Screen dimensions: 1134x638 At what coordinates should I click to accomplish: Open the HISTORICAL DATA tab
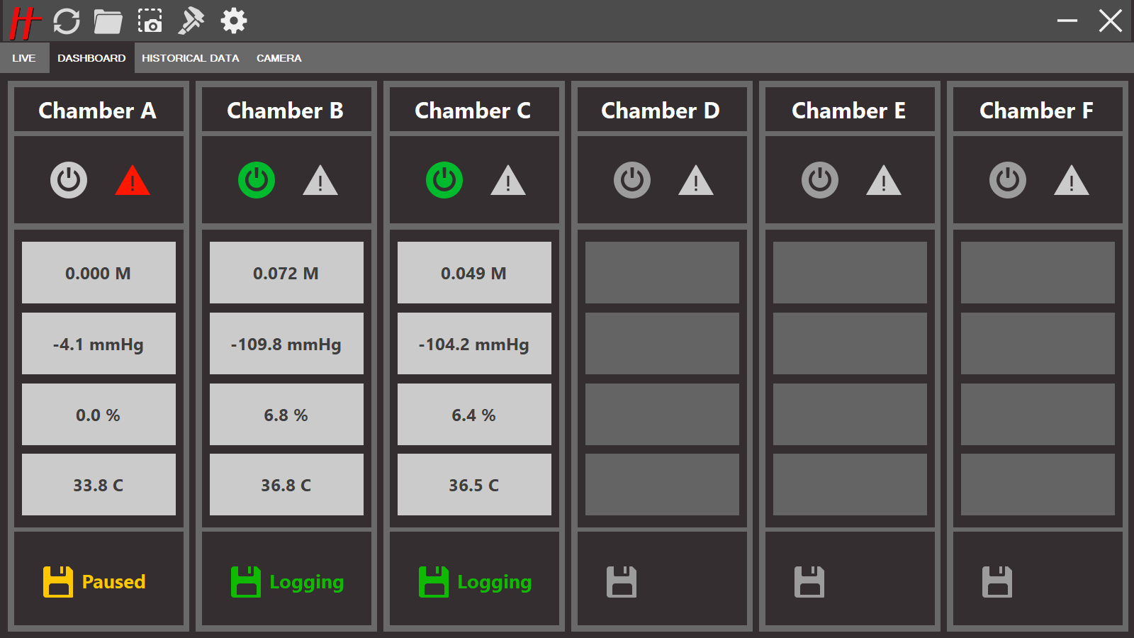[x=190, y=58]
